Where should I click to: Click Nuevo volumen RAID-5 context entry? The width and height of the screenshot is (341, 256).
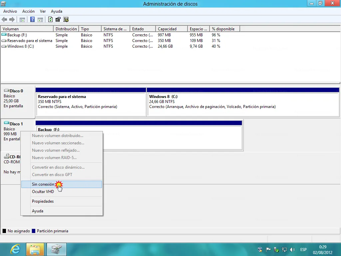pyautogui.click(x=62, y=158)
